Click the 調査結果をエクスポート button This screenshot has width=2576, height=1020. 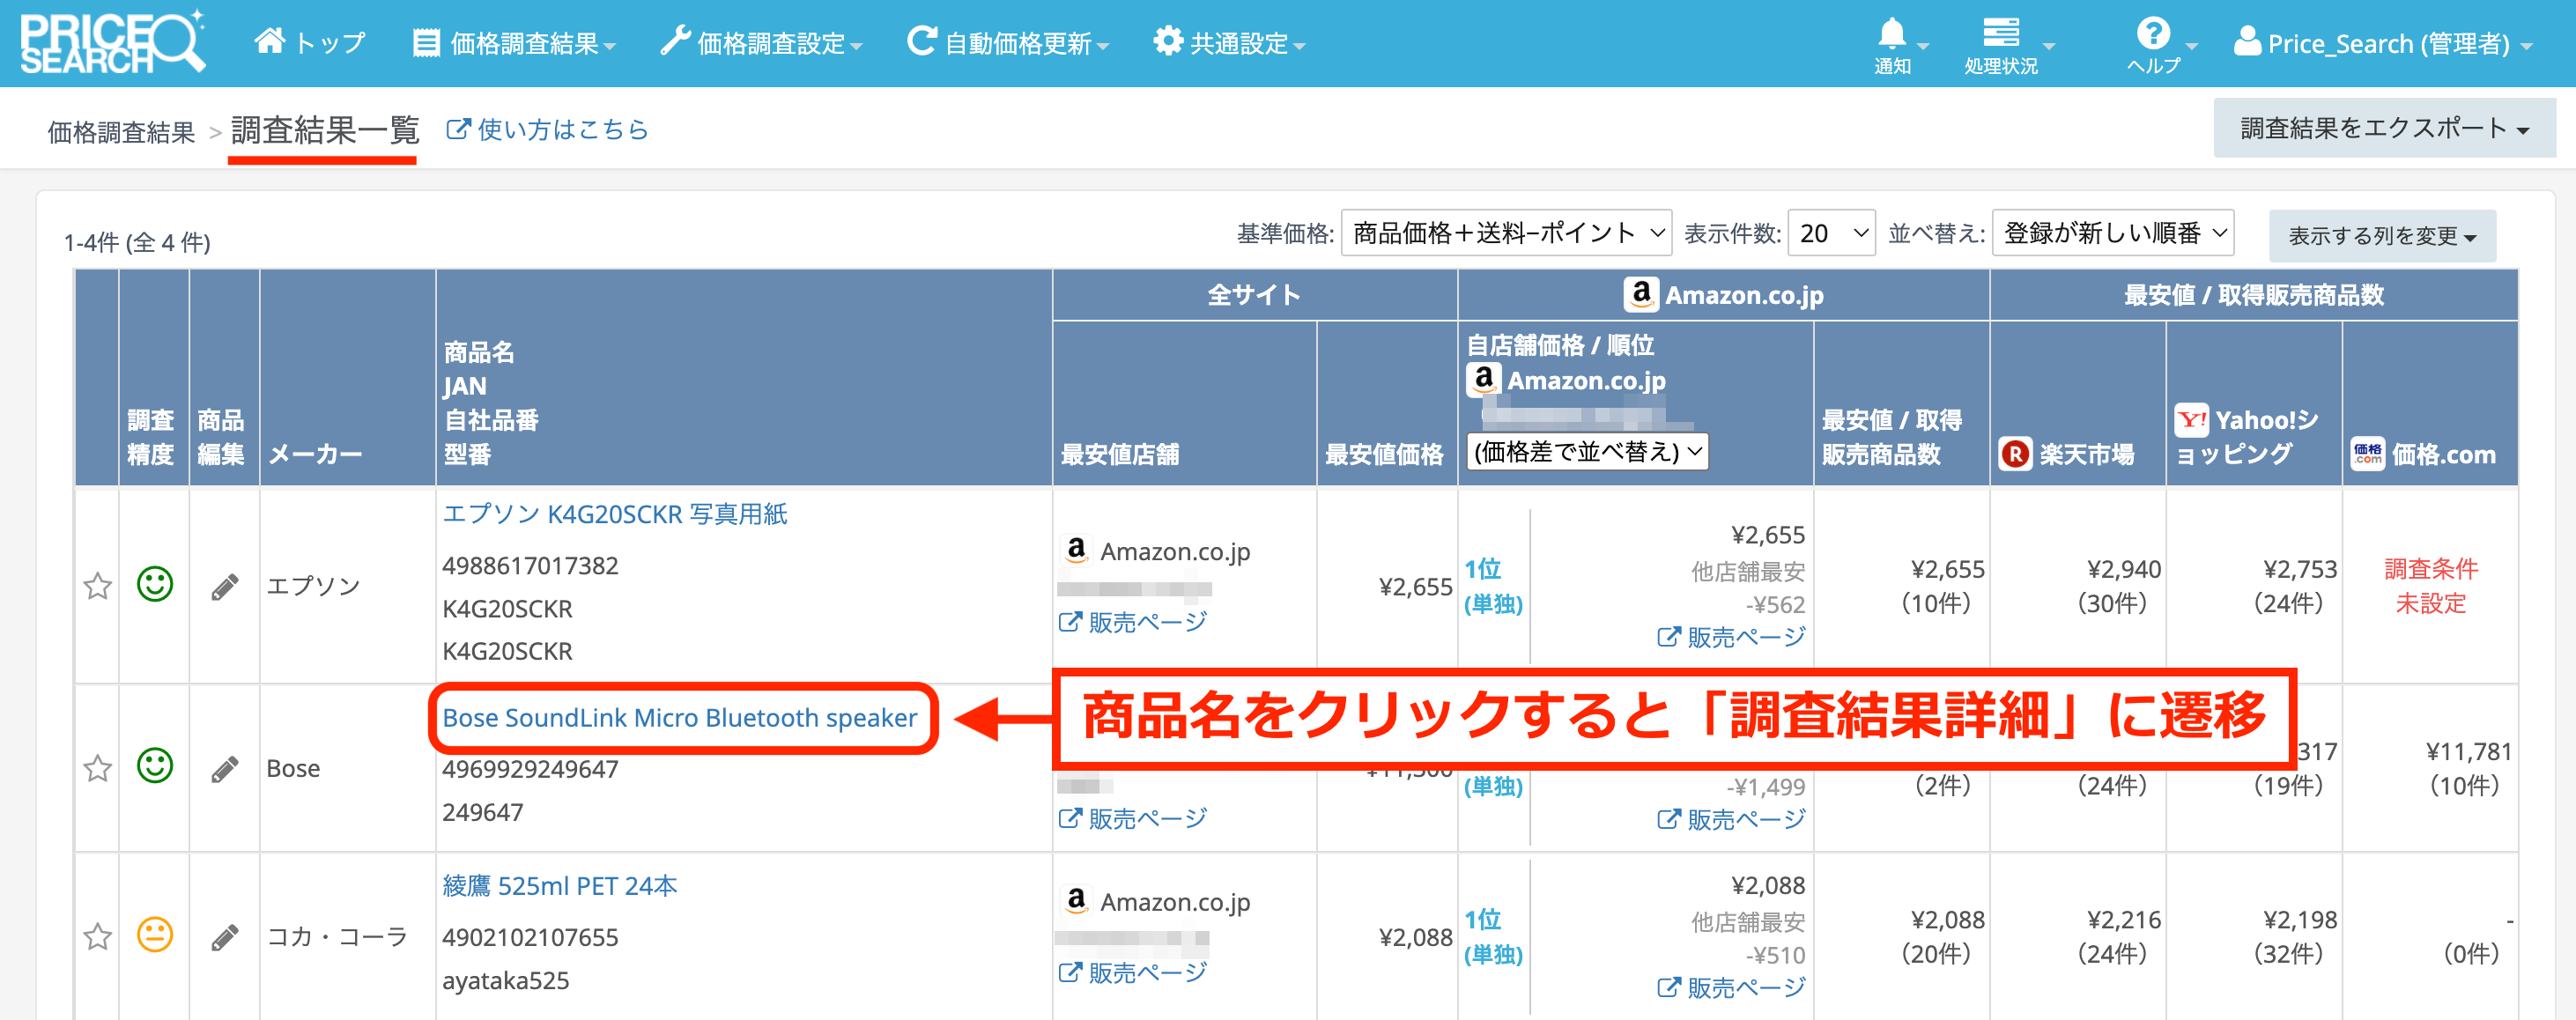tap(2383, 128)
